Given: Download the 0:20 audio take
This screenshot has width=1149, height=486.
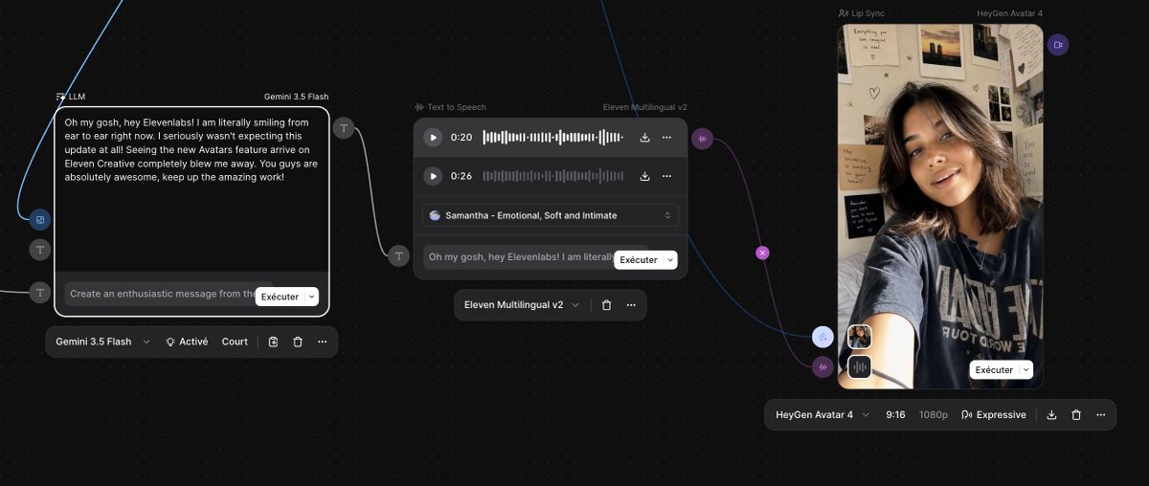Looking at the screenshot, I should tap(644, 138).
